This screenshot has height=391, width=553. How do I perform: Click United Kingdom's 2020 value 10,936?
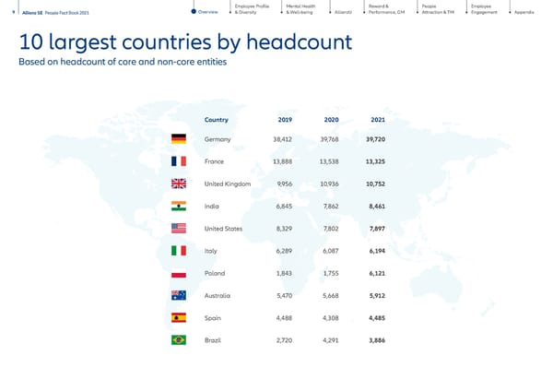(x=329, y=184)
